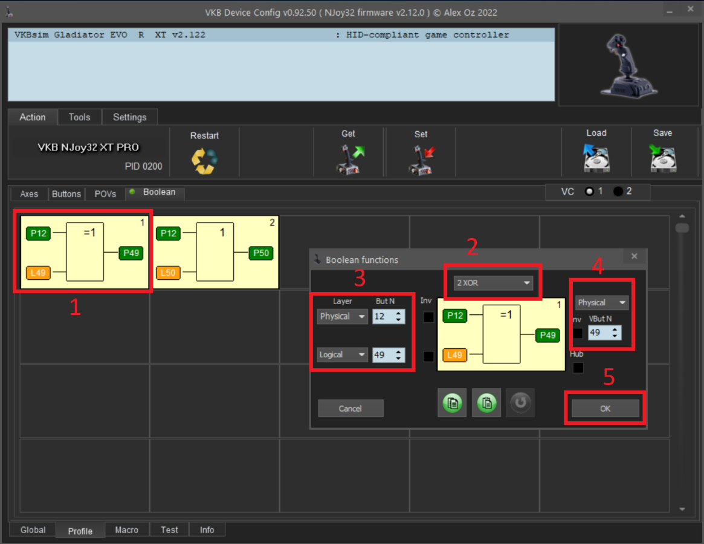The width and height of the screenshot is (704, 544).
Task: Click the Cancel button
Action: click(x=350, y=409)
